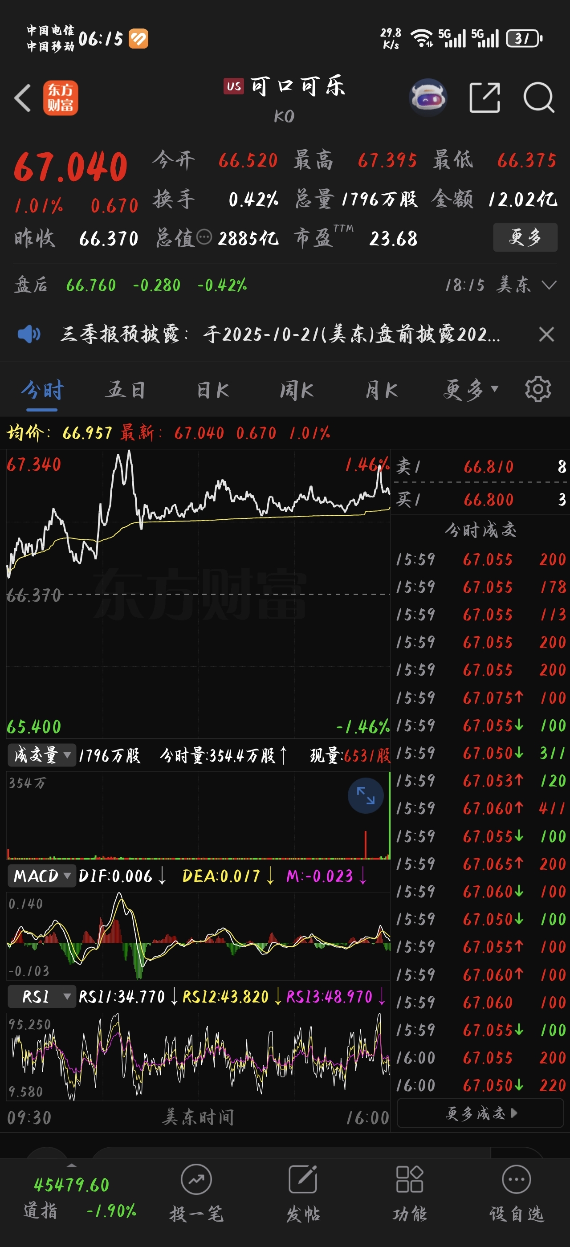Image resolution: width=570 pixels, height=1247 pixels.
Task: Tap the 16:00 67.050 trade row
Action: (481, 1085)
